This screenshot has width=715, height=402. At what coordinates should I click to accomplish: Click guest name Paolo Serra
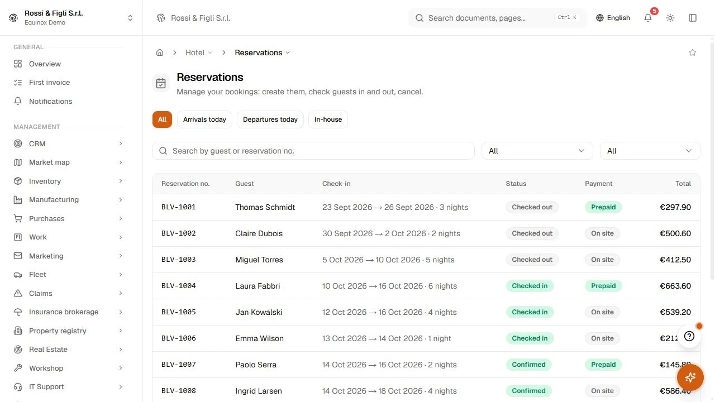click(x=256, y=365)
